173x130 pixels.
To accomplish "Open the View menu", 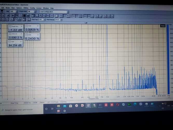I will 13,8.
